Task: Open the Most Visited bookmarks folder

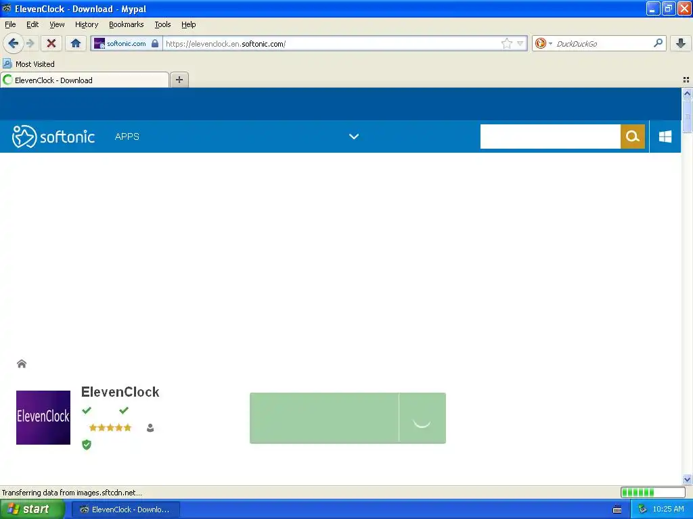Action: coord(28,64)
